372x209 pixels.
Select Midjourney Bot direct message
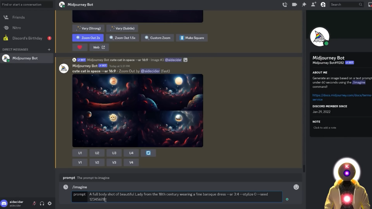[25, 58]
